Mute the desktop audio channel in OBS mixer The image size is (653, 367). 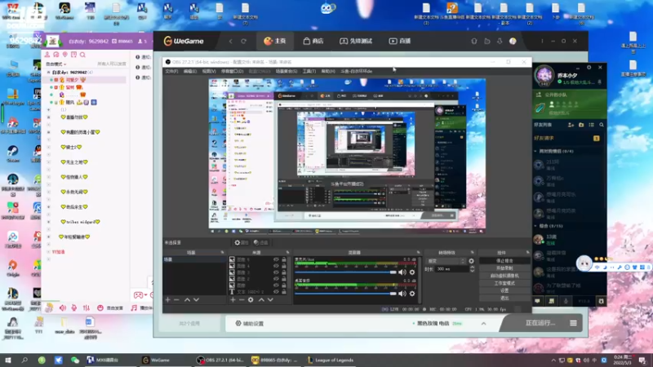pos(402,294)
